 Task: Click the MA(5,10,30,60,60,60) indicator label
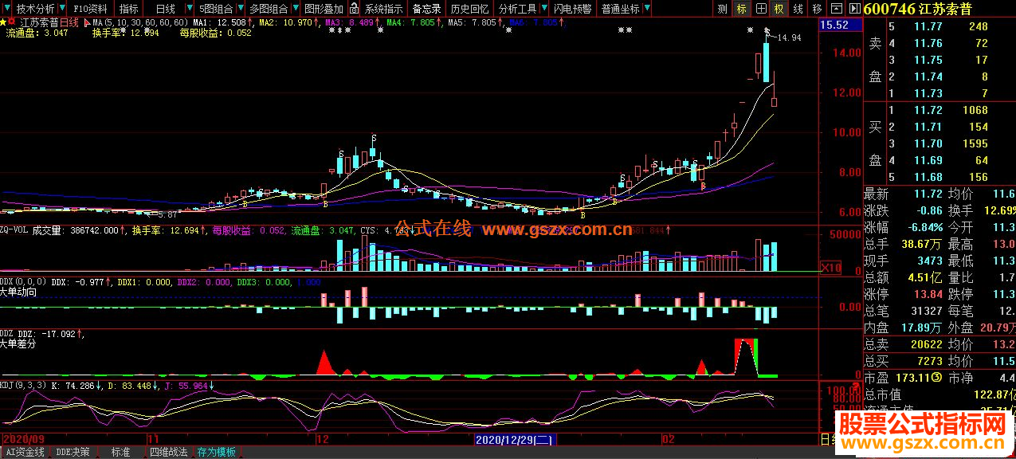point(140,22)
